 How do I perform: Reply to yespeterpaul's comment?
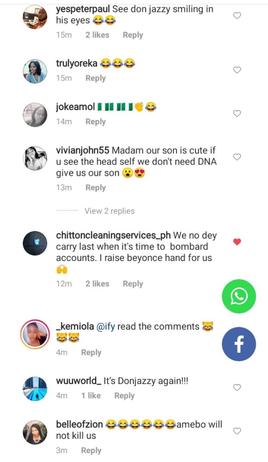point(133,35)
